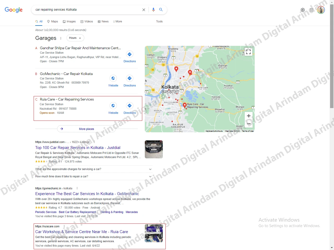Click Directions icon for GoMechanic
The width and height of the screenshot is (334, 250).
(x=130, y=78)
